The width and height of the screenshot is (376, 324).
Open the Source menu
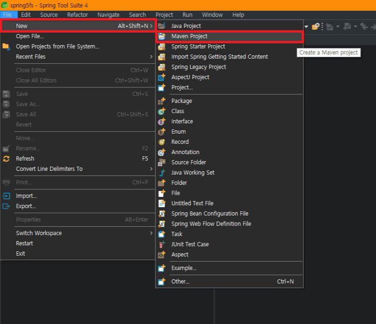pos(49,14)
